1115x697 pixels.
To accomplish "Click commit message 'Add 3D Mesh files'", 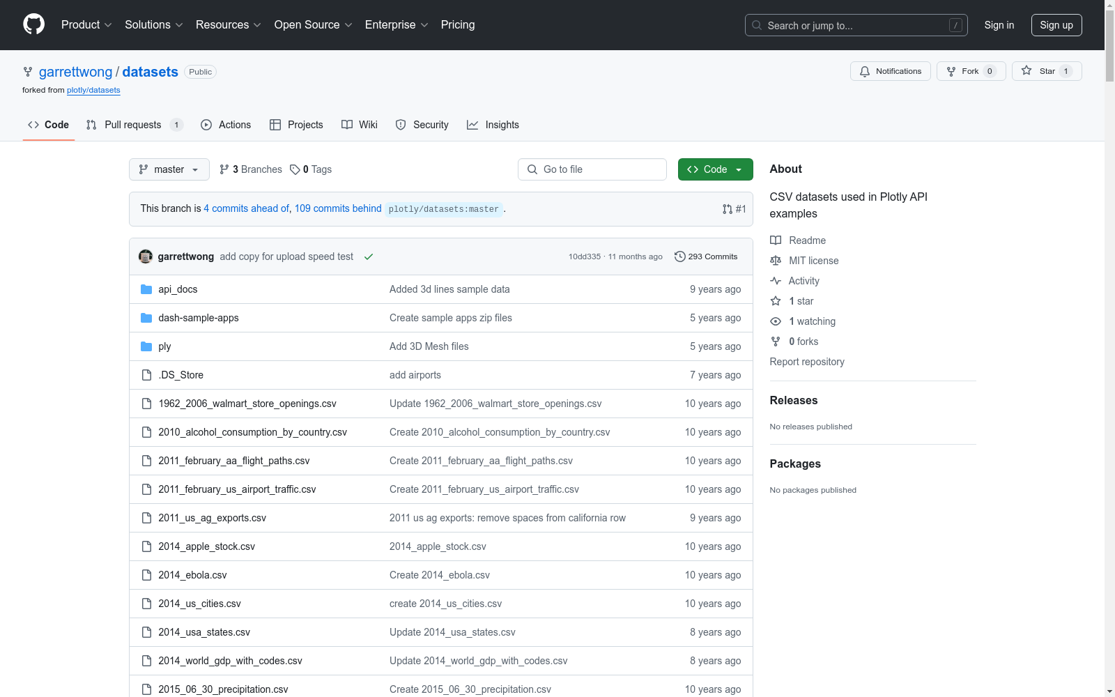I will [x=429, y=346].
